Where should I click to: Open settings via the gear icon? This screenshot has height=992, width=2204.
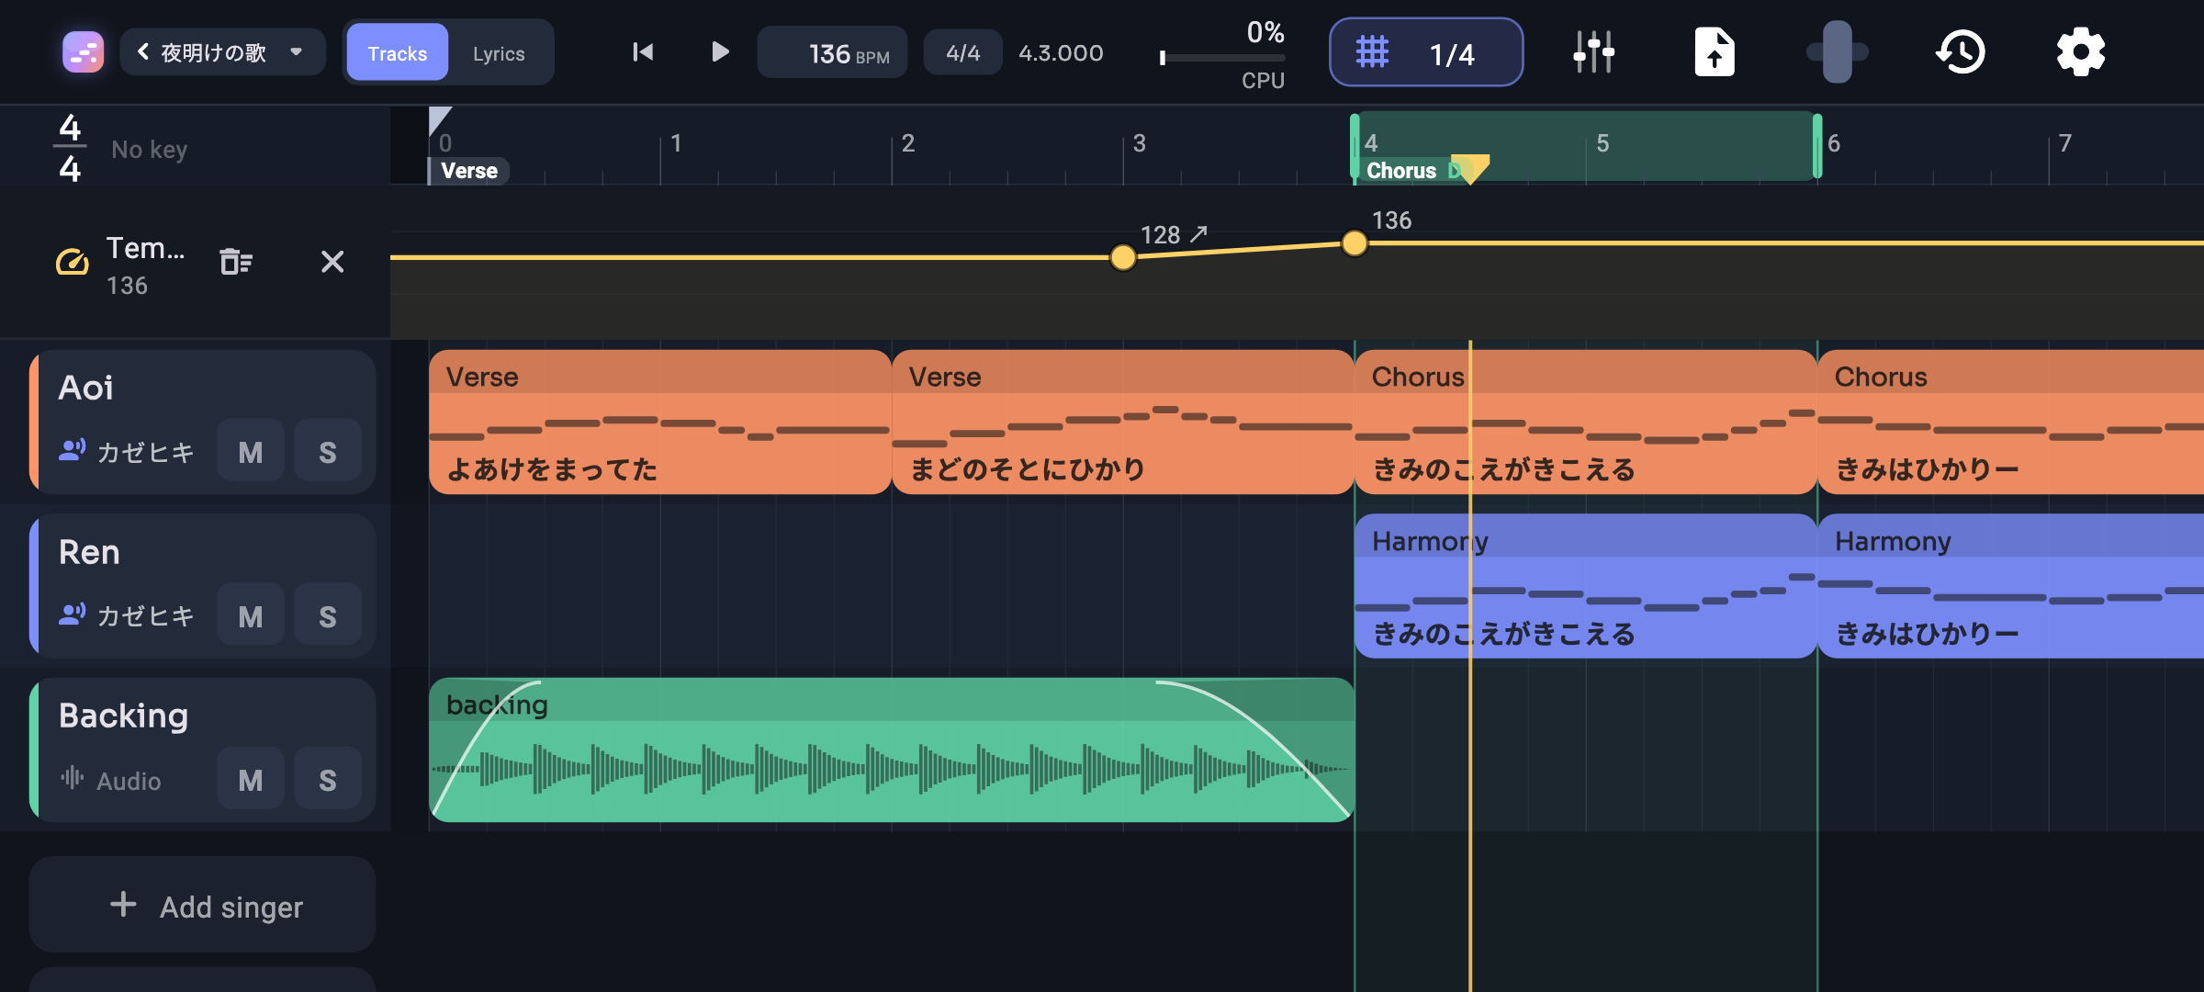[2080, 52]
